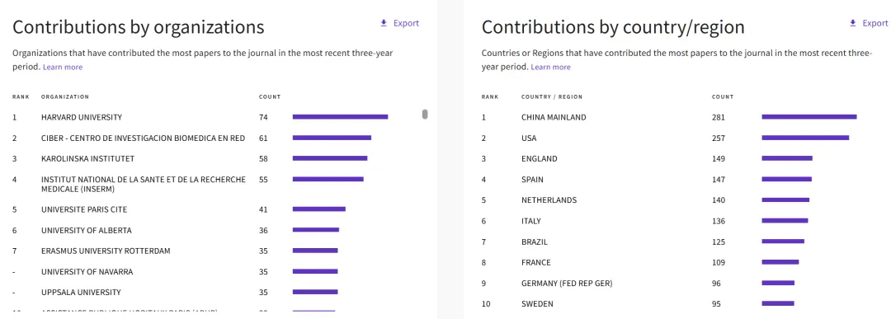Screen dimensions: 891x319
Task: Click the Brazil contribution bar
Action: coord(783,242)
